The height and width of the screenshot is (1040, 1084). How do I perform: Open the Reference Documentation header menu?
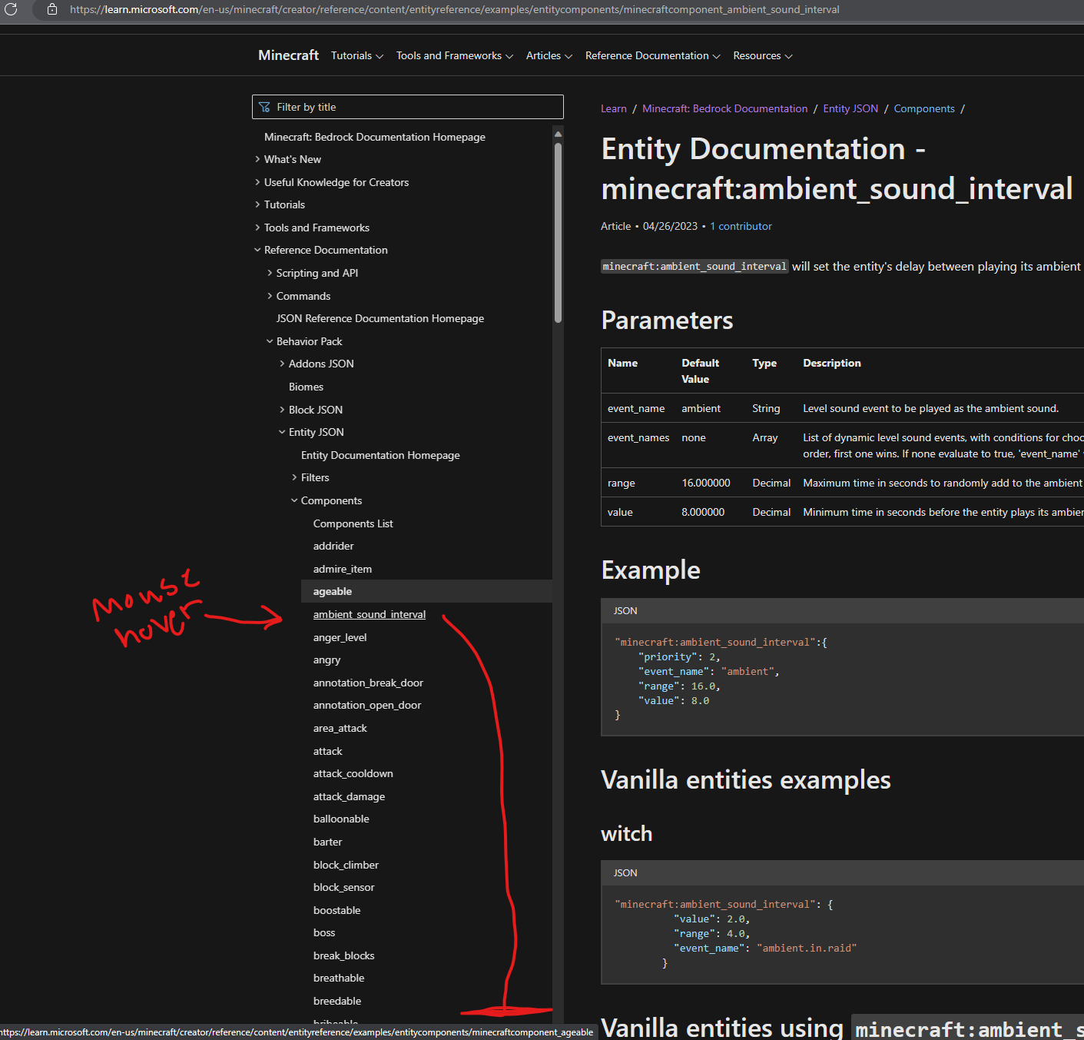pos(653,55)
